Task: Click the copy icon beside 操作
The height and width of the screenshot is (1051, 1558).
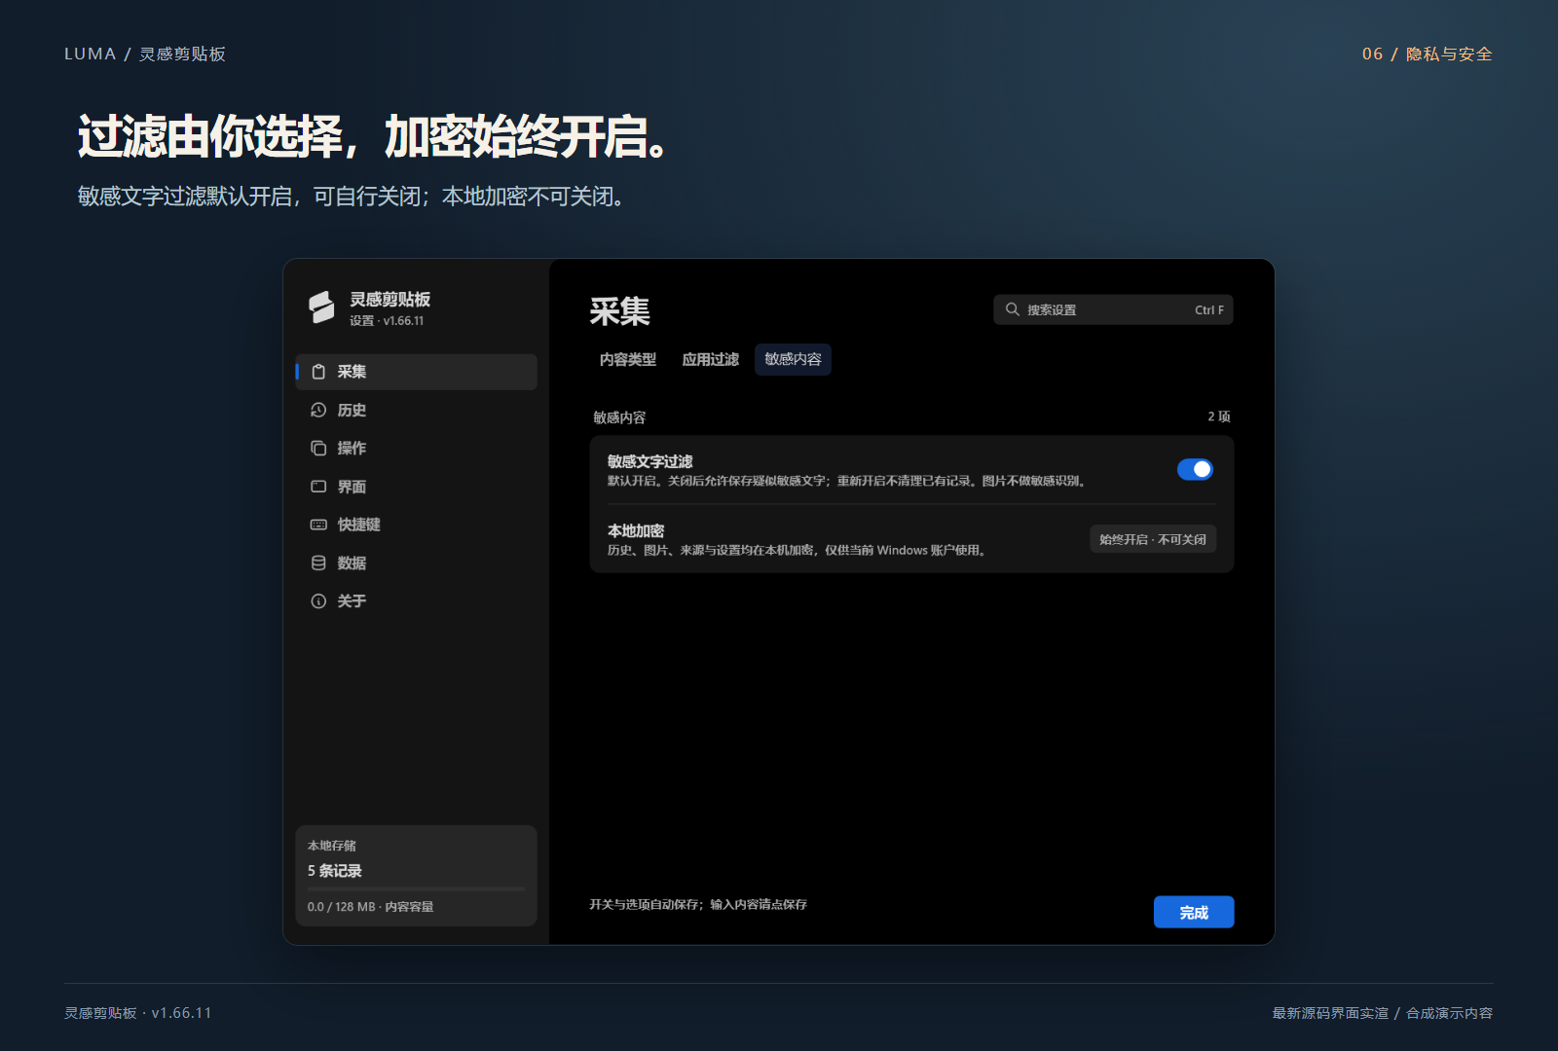Action: tap(318, 448)
